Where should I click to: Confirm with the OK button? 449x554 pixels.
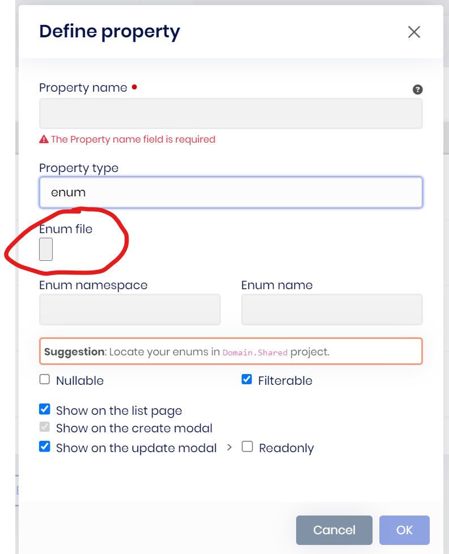click(404, 530)
